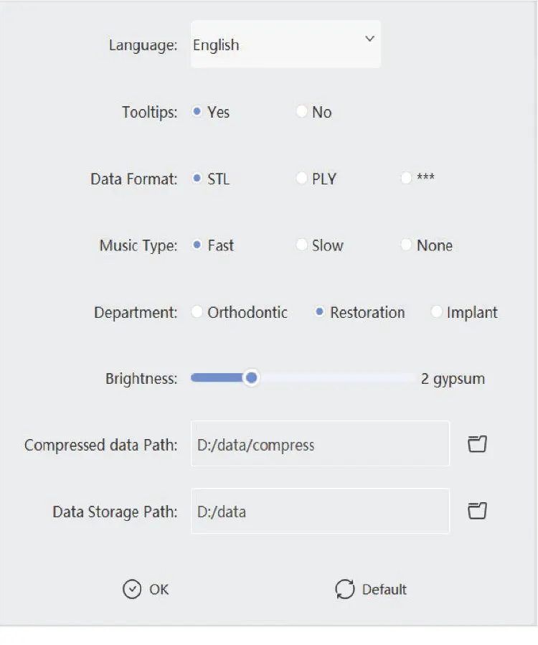Click the Data Storage Path text field

(x=320, y=511)
